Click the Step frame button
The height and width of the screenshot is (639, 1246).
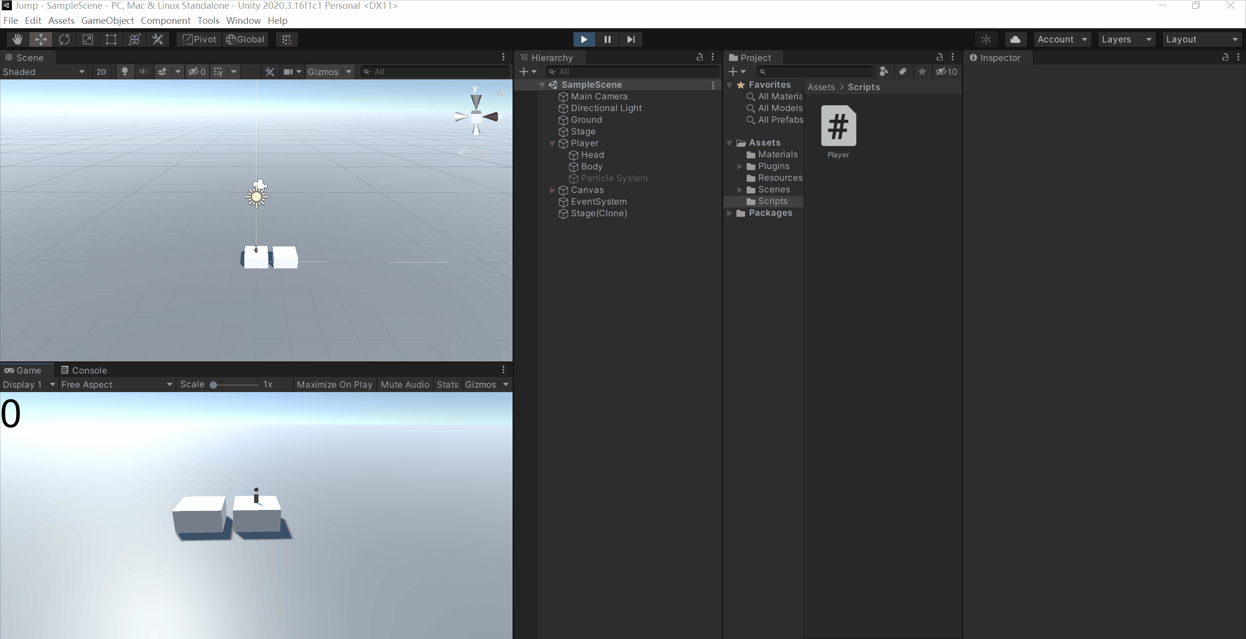tap(631, 39)
